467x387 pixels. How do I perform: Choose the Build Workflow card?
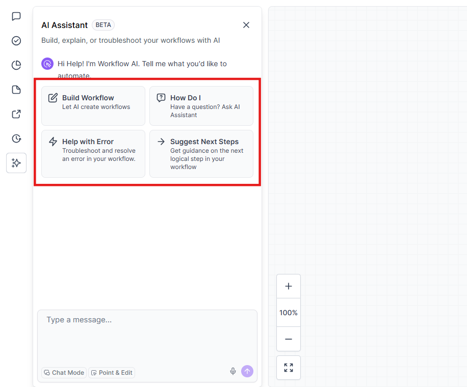pos(93,106)
